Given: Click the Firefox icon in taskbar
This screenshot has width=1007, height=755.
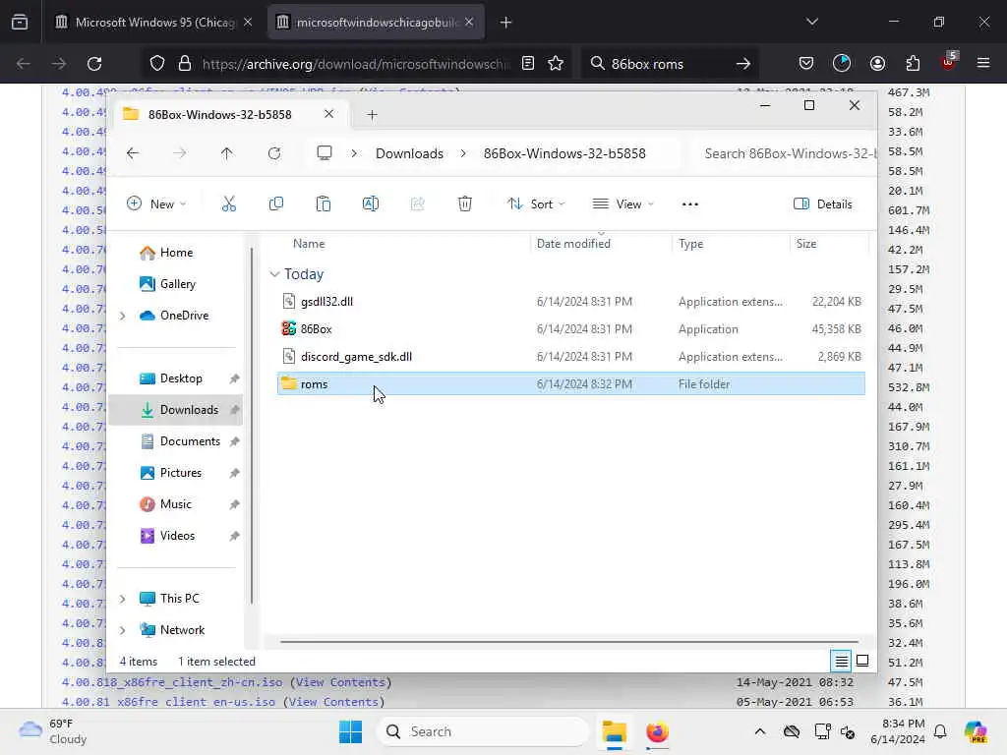Looking at the screenshot, I should tap(657, 731).
